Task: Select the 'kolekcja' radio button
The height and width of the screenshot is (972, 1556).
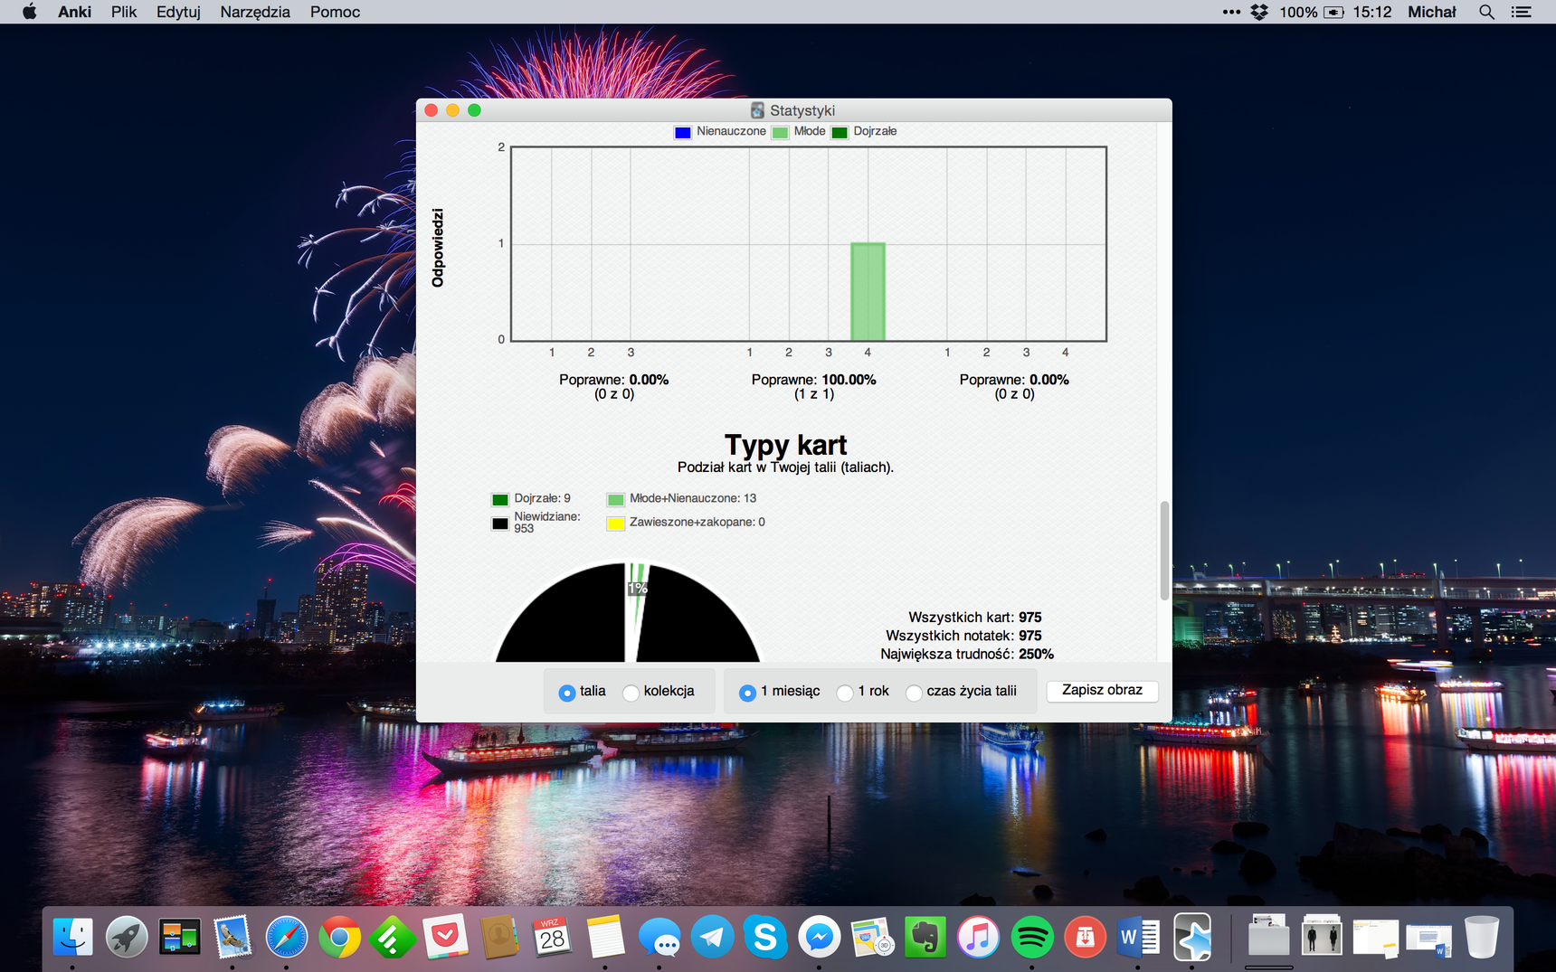Action: 631,693
